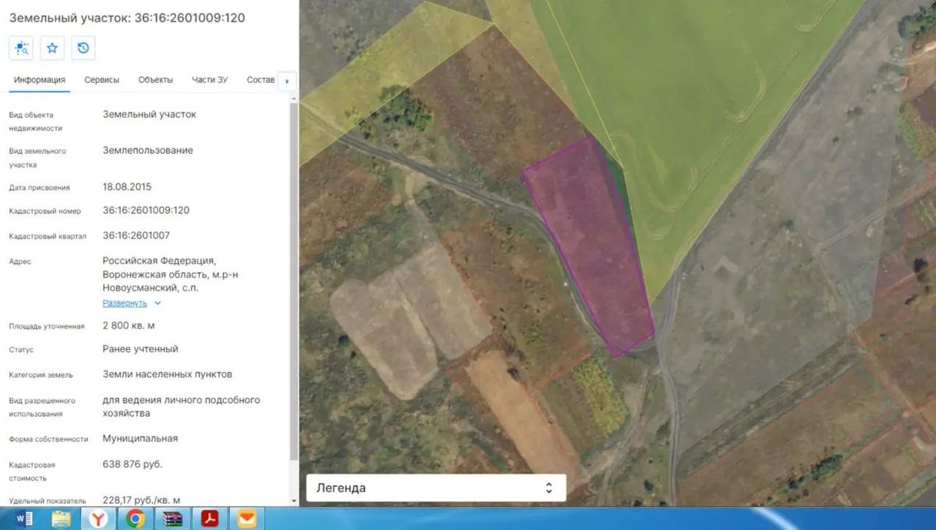The image size is (936, 530).
Task: Click the area value 2 800 кв. м
Action: coord(129,325)
